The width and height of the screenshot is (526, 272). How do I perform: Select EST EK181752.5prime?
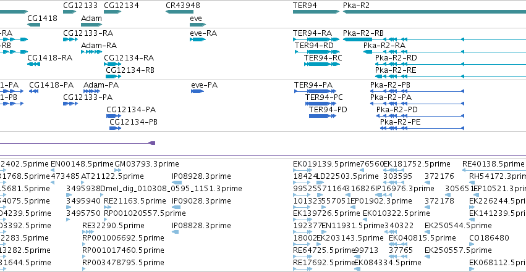pos(395,170)
